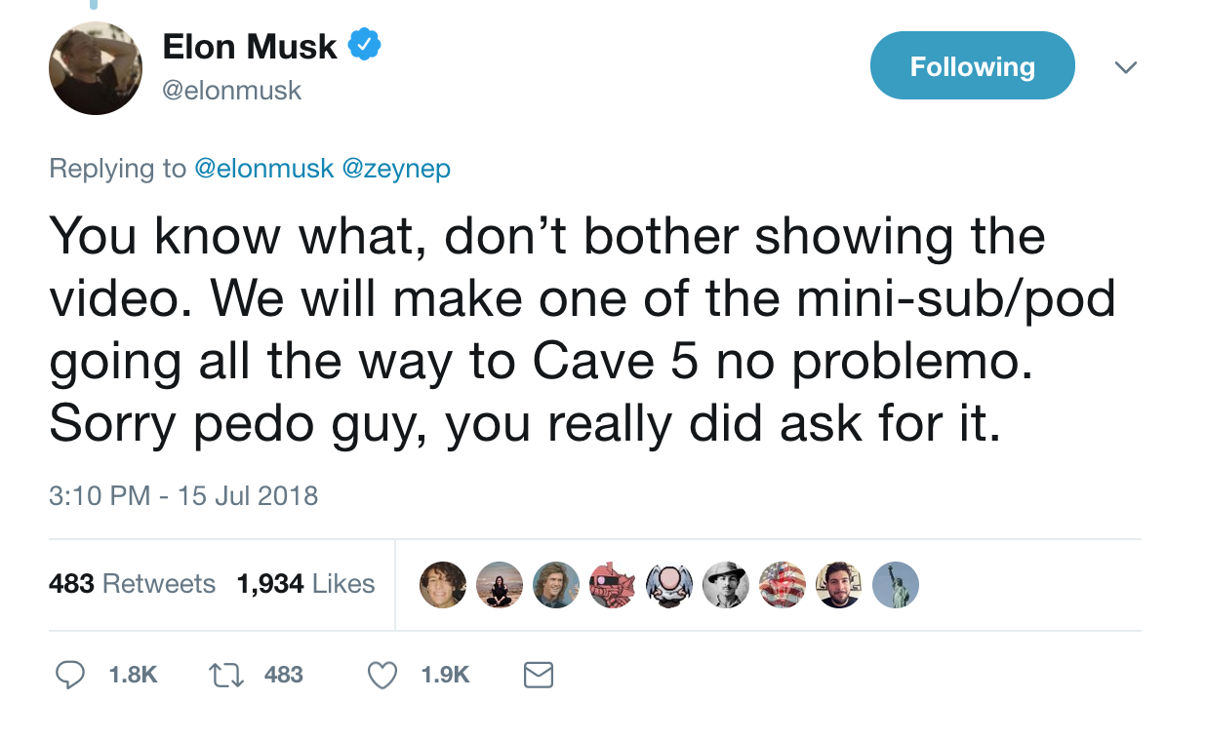The height and width of the screenshot is (739, 1206).
Task: Click the @elonmusk handle under the name
Action: pyautogui.click(x=232, y=91)
